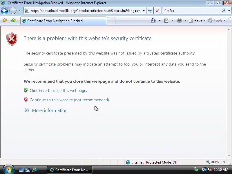Click the greyed-out Forward navigation button
Viewport: 232px width, 174px height.
[x=13, y=11]
